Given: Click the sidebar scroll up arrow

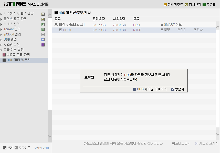Looking at the screenshot, I should coord(50,15).
